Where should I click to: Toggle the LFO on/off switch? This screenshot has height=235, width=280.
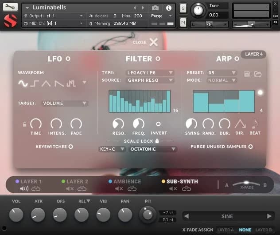click(68, 59)
